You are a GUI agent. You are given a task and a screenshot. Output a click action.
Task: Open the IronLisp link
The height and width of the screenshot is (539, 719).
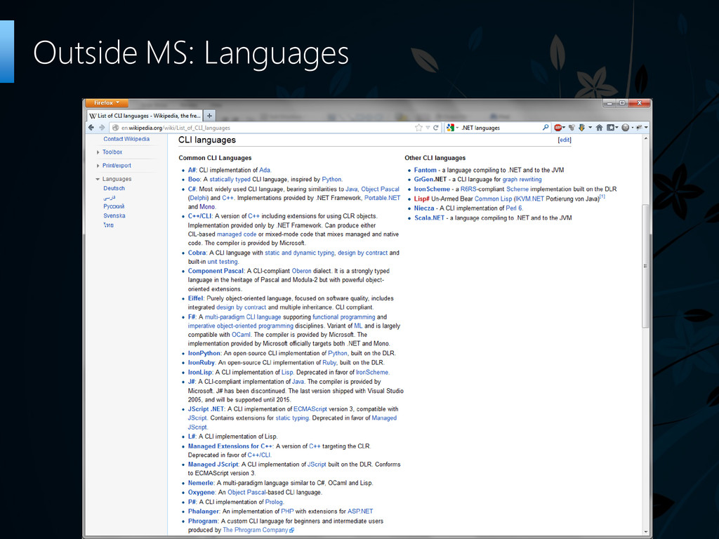pyautogui.click(x=200, y=372)
